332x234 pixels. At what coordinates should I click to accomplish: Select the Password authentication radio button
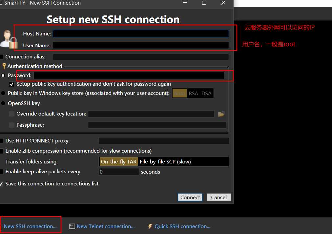click(3, 75)
